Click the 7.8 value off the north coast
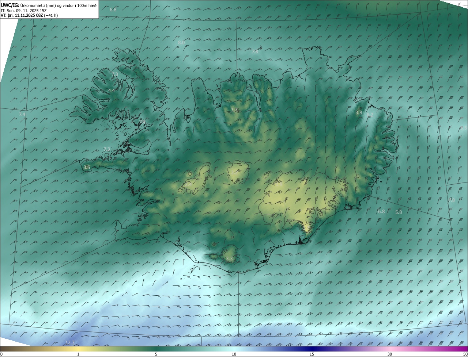468x357 pixels. tap(255, 52)
